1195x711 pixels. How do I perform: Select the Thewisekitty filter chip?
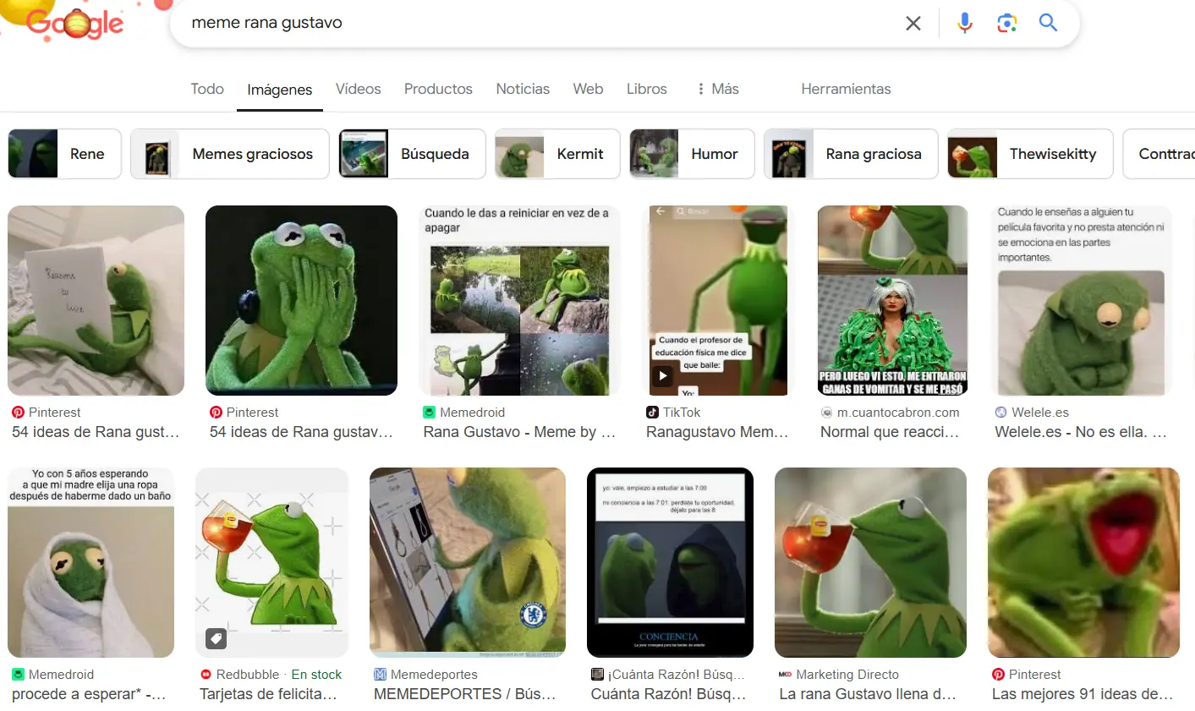click(x=1030, y=154)
